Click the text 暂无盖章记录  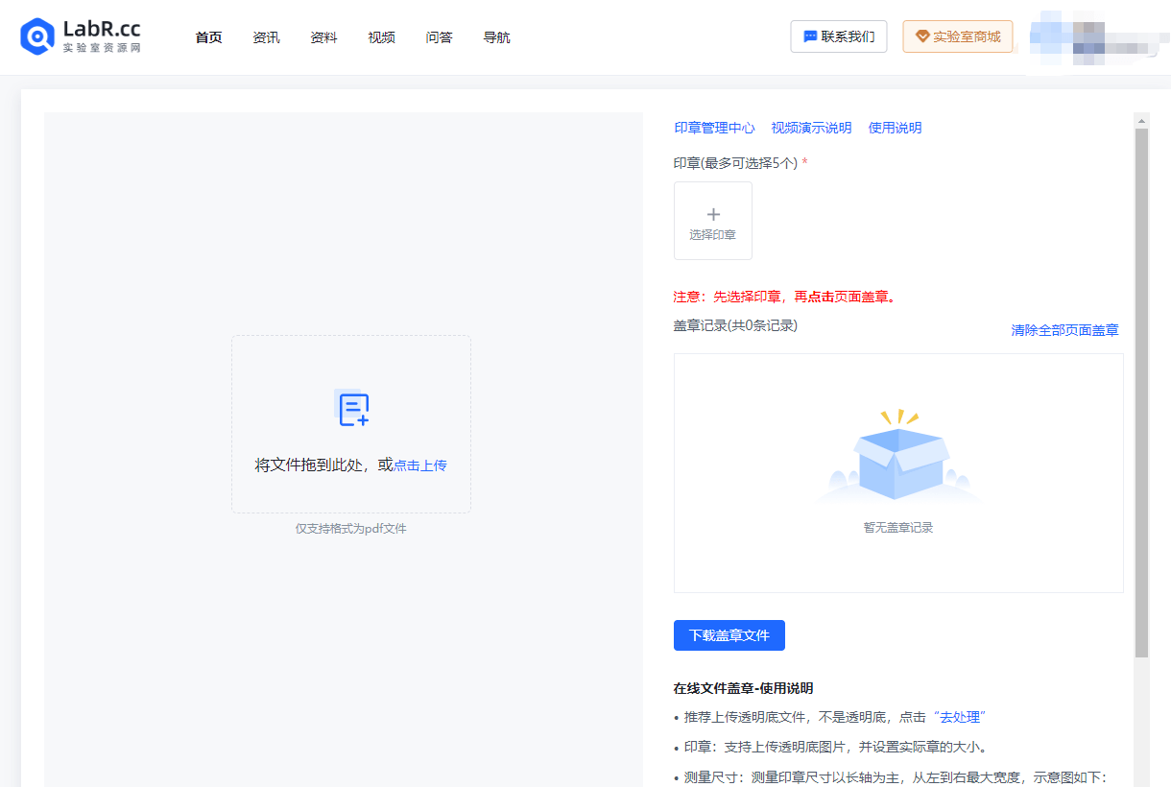[x=898, y=527]
